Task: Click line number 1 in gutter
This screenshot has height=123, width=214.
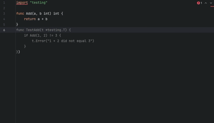Action: (4, 3)
